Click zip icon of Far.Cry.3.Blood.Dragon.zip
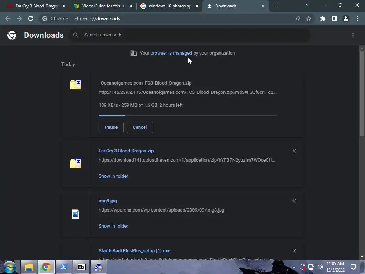Screen dimensions: 365x274 pyautogui.click(x=76, y=163)
